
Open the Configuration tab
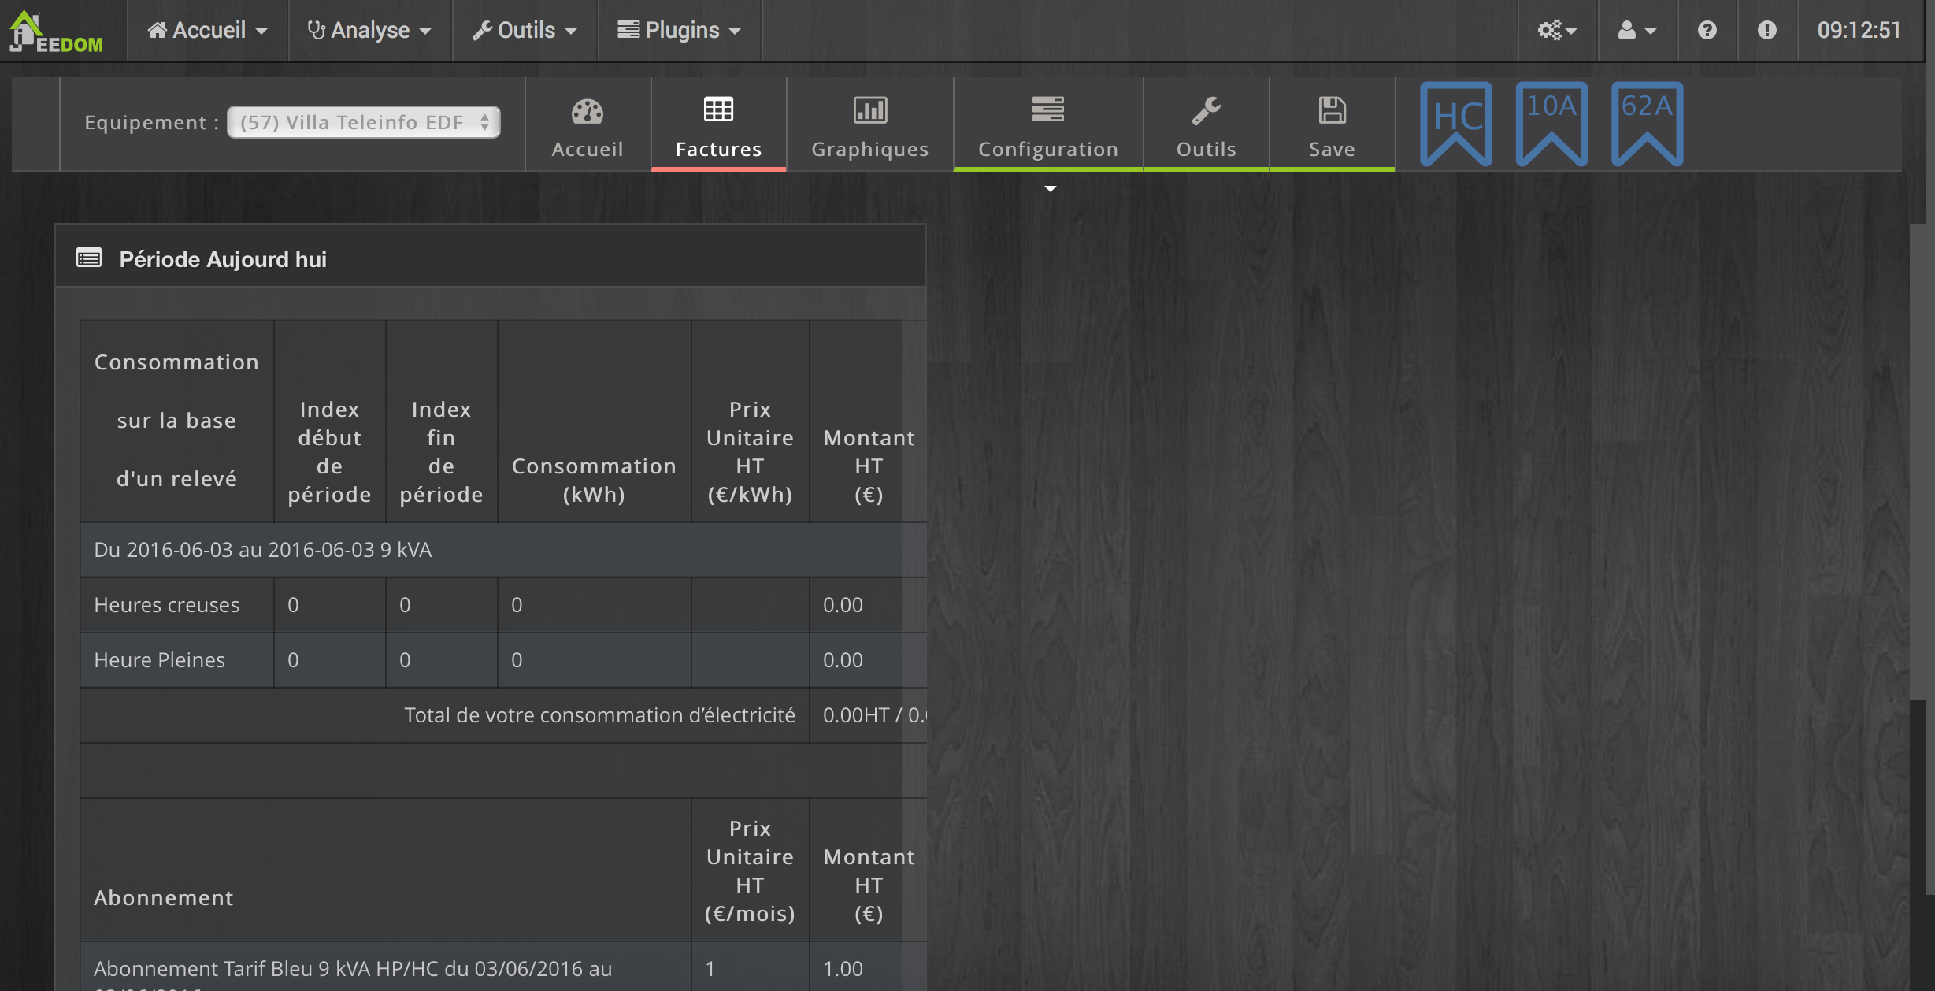(1048, 124)
